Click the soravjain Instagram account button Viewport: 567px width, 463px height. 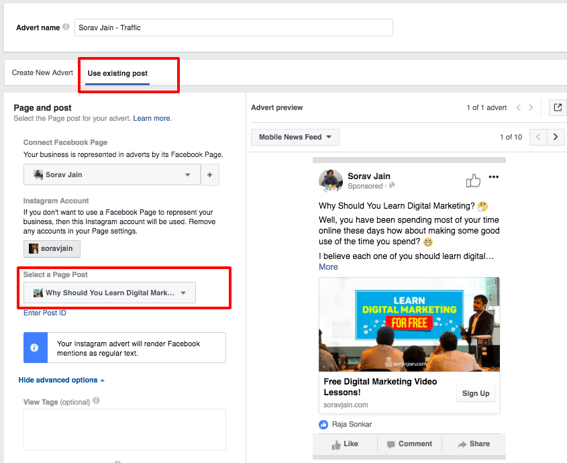click(52, 249)
